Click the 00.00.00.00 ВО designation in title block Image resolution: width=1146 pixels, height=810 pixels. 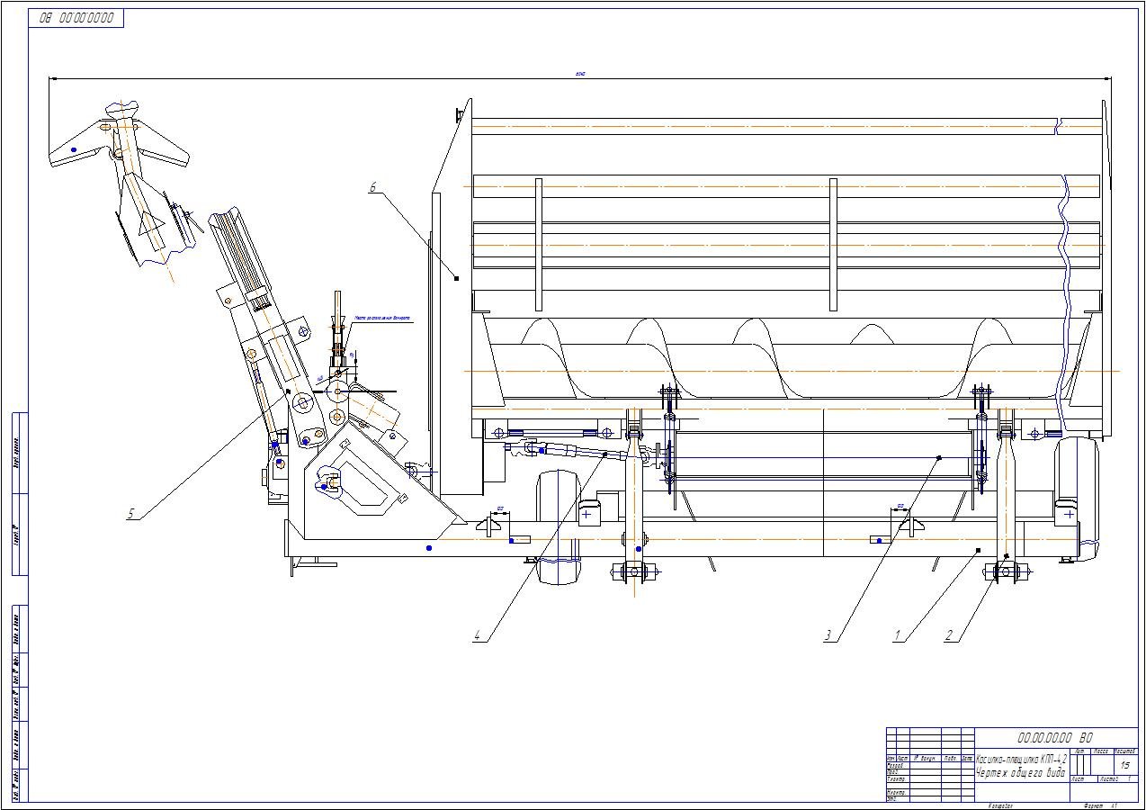point(1055,737)
